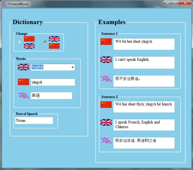Open the English word dropdown arrow
The image size is (193, 170).
click(73, 67)
